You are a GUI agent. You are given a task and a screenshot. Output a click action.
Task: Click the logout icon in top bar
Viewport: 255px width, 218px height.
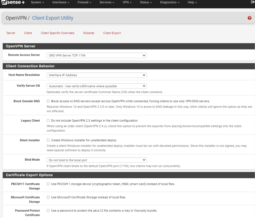point(253,2)
